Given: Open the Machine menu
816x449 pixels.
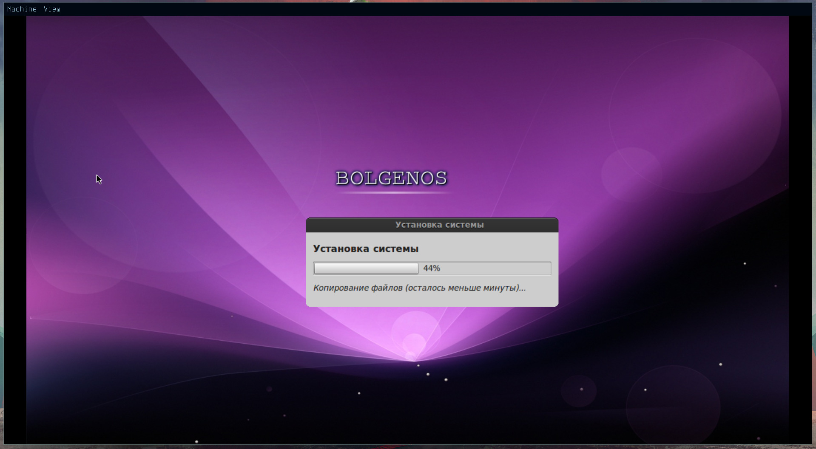Looking at the screenshot, I should click(22, 9).
